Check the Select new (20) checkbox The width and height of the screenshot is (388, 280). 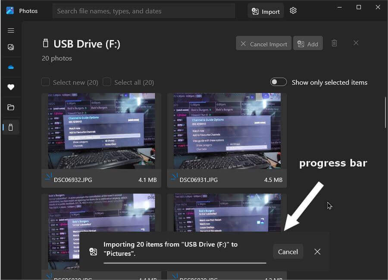(x=45, y=82)
